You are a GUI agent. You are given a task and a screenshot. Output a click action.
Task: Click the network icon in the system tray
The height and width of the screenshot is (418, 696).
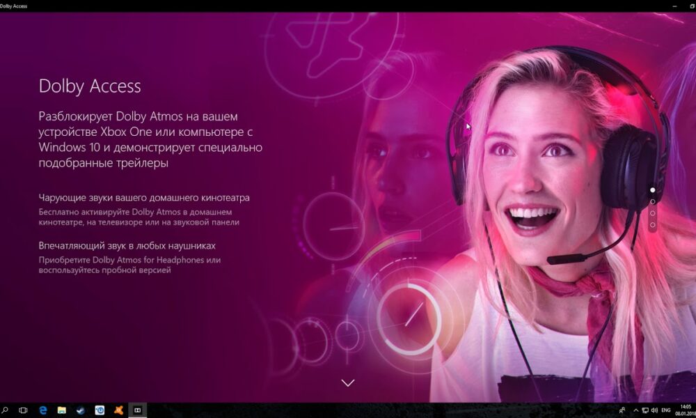pyautogui.click(x=645, y=410)
